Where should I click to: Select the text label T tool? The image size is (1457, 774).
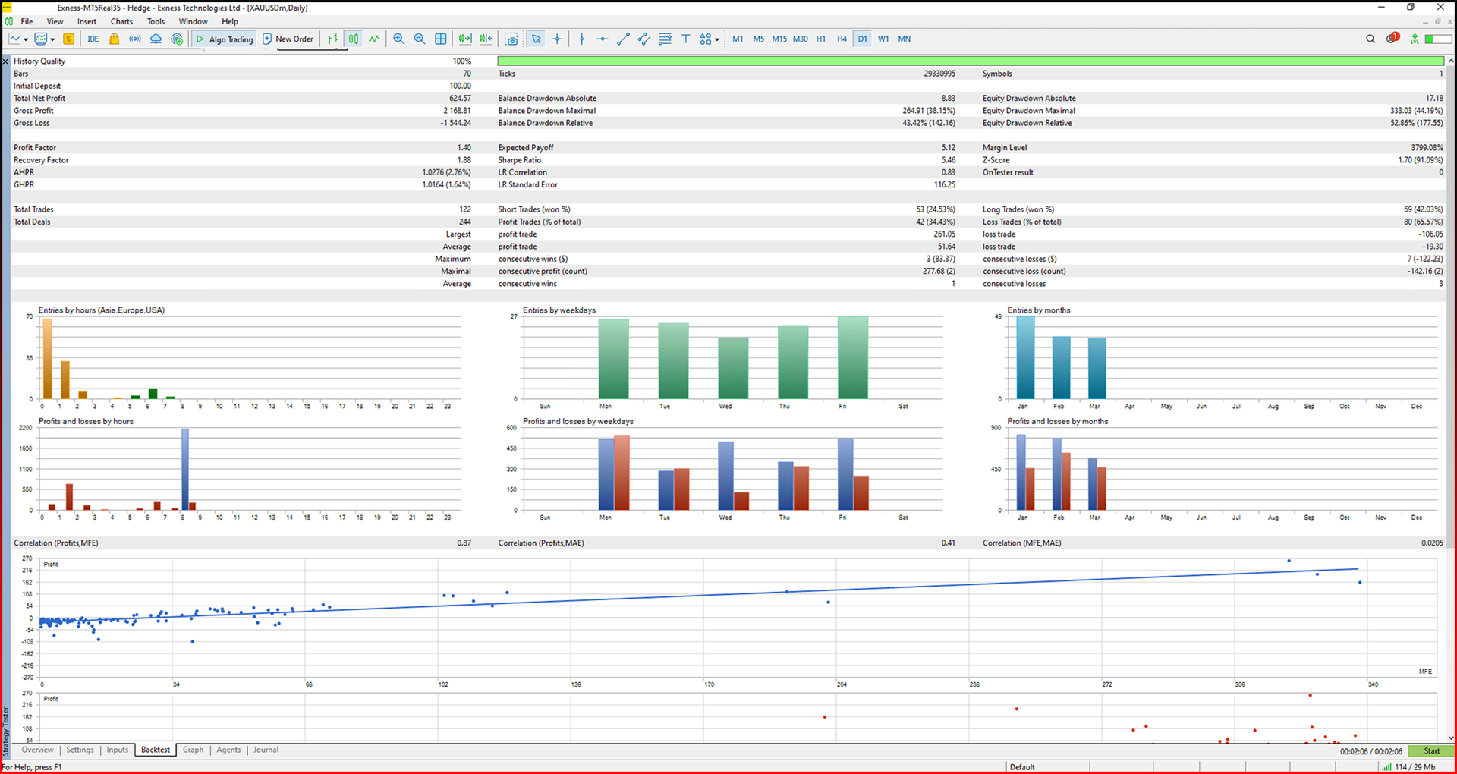685,39
